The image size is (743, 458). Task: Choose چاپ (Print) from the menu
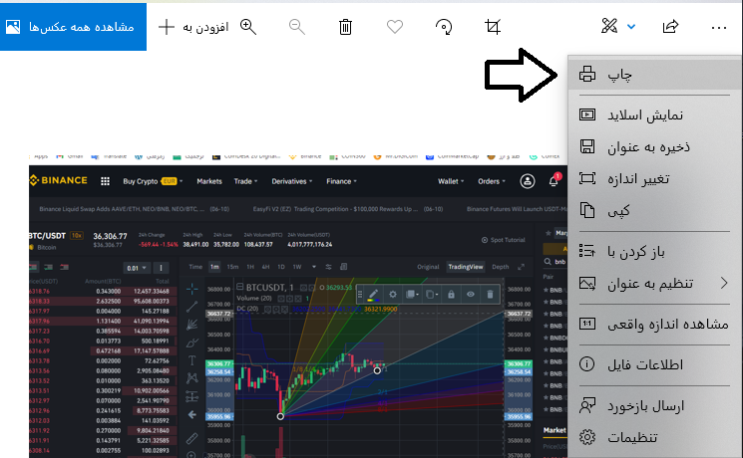coord(654,74)
